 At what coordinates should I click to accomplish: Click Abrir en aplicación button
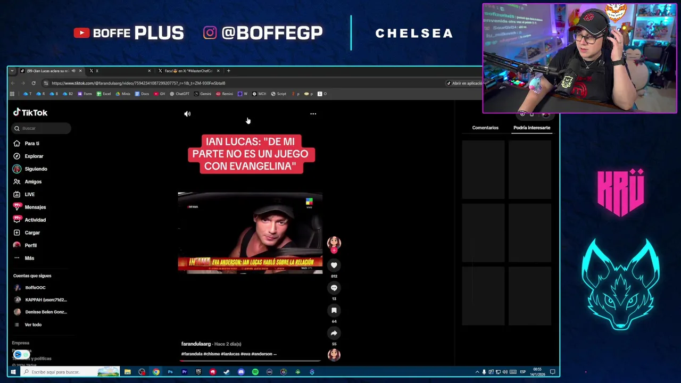464,83
